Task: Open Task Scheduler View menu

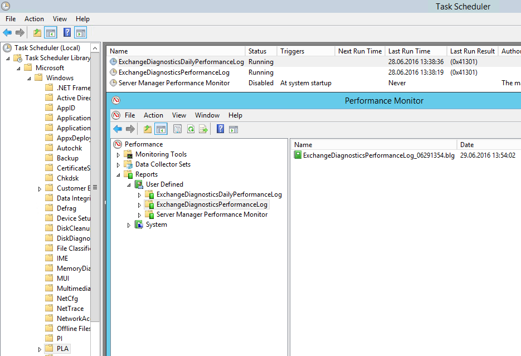Action: click(60, 19)
